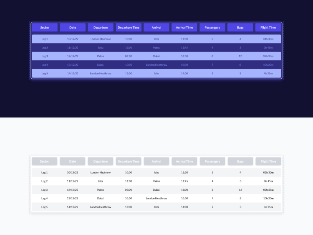Image resolution: width=313 pixels, height=235 pixels.
Task: Select Arrival Time header in dark theme
Action: [x=184, y=27]
